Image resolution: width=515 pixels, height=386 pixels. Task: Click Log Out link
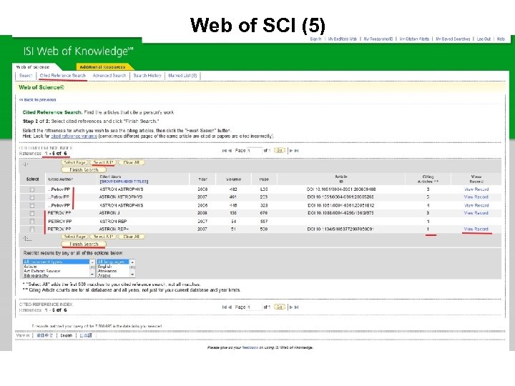(484, 39)
